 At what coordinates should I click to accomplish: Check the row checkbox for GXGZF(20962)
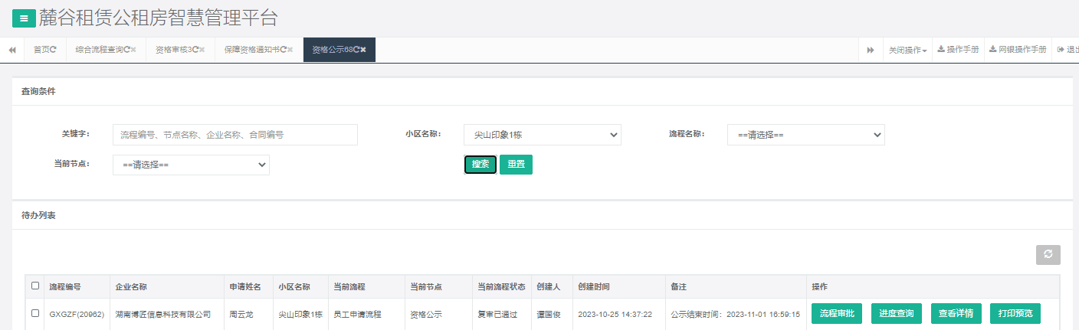point(35,313)
